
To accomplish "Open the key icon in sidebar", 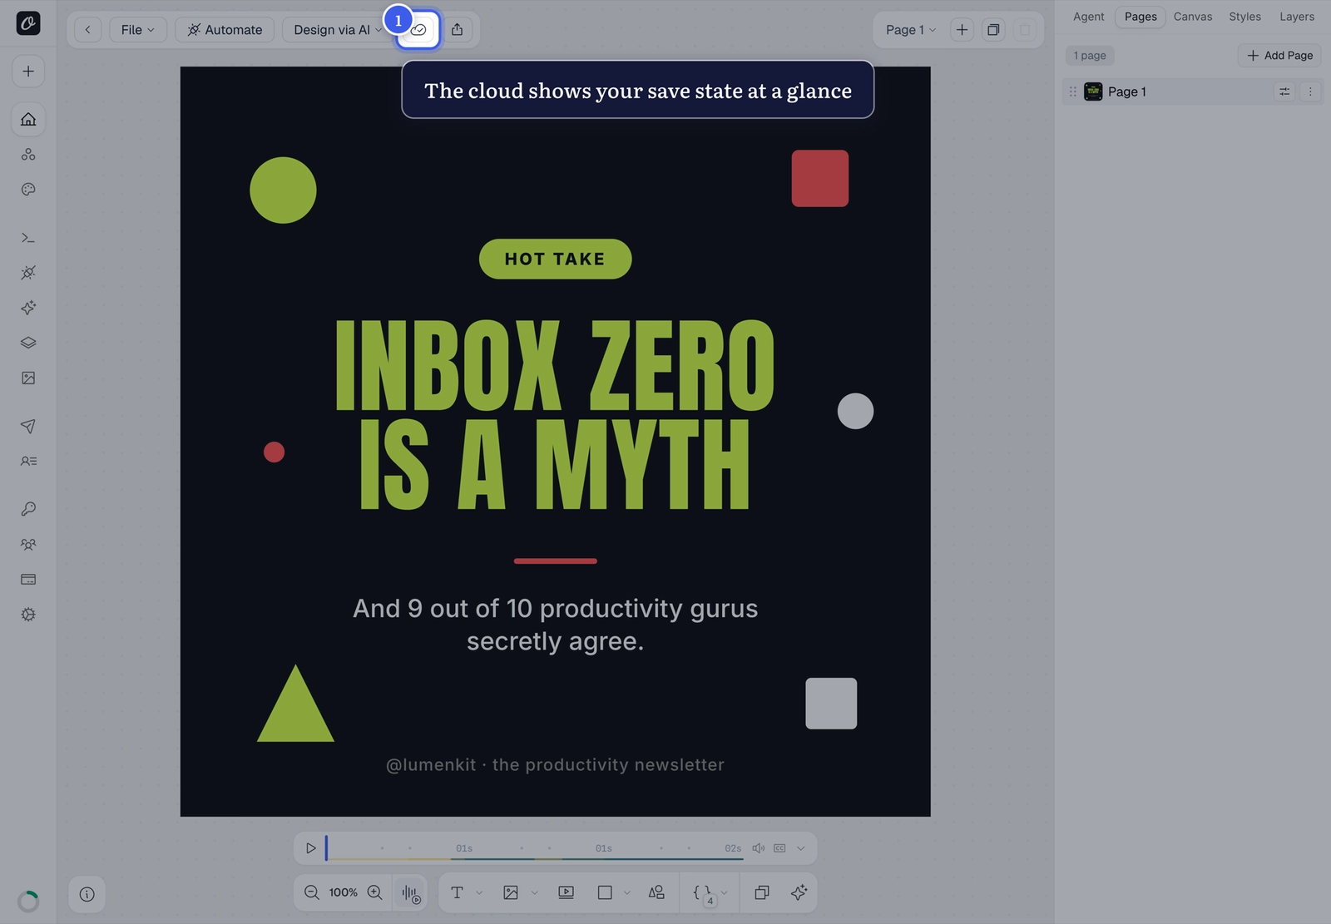I will point(28,509).
